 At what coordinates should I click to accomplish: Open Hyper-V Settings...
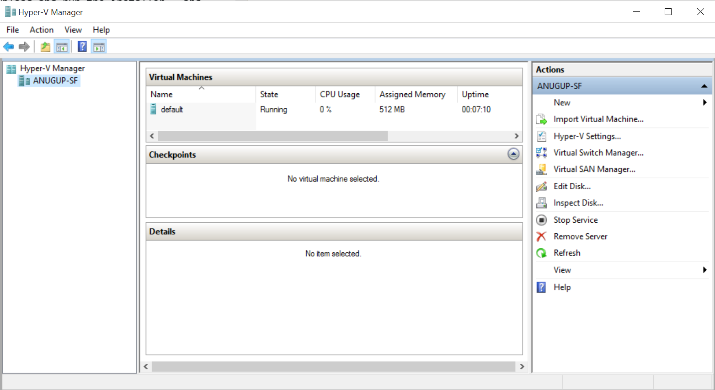[x=587, y=136]
